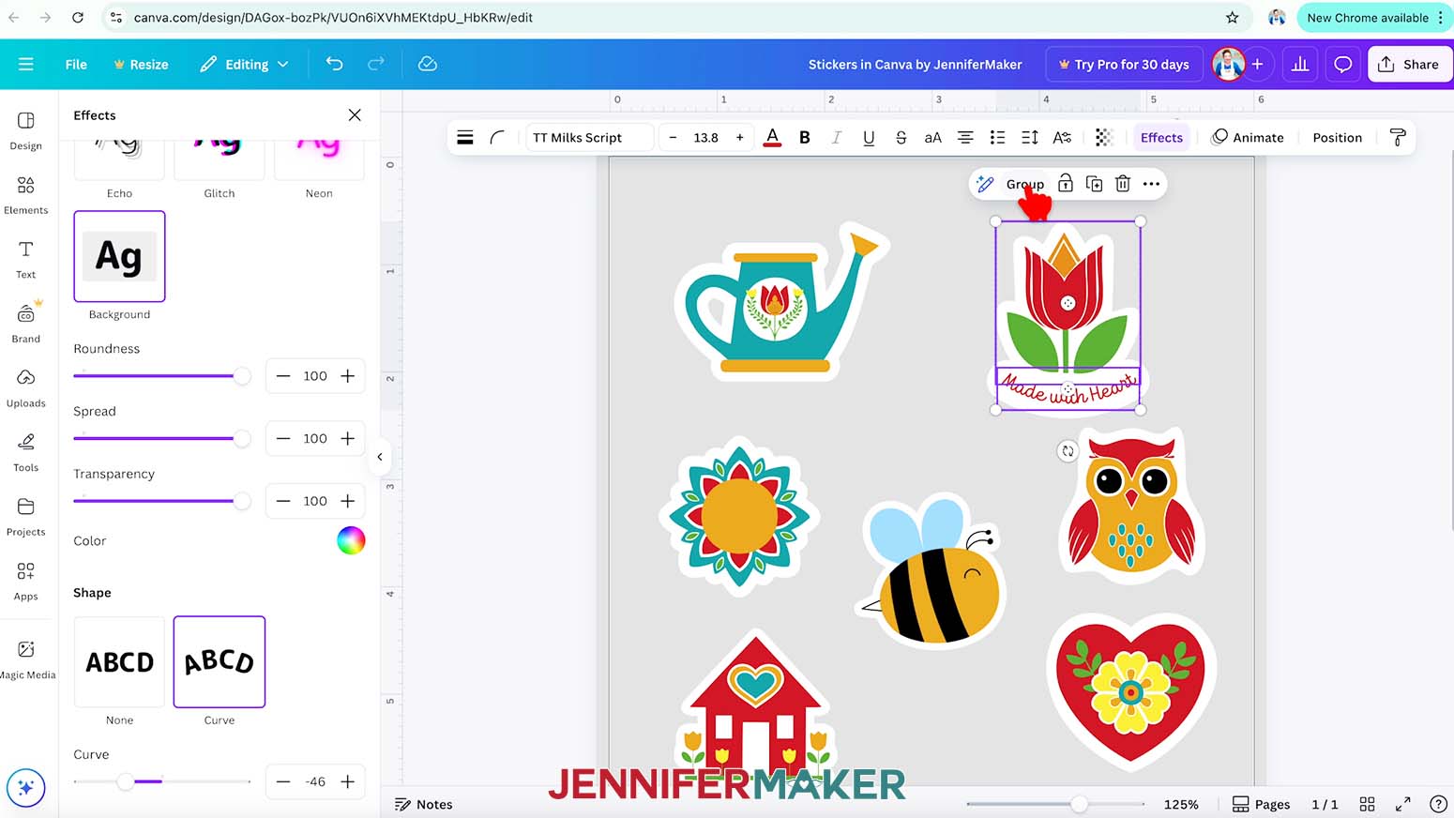Open the Brand panel
1454x818 pixels.
point(25,324)
